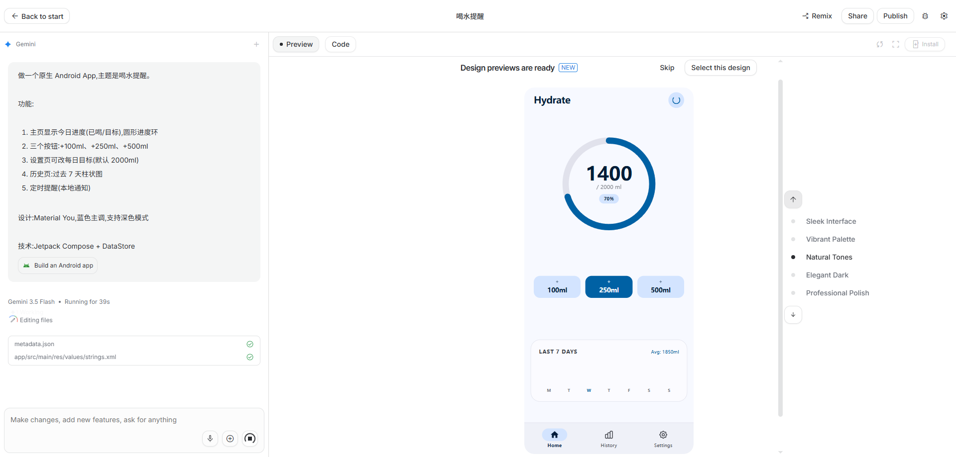Click the preview vertical scrollbar
This screenshot has width=956, height=457.
(x=780, y=248)
